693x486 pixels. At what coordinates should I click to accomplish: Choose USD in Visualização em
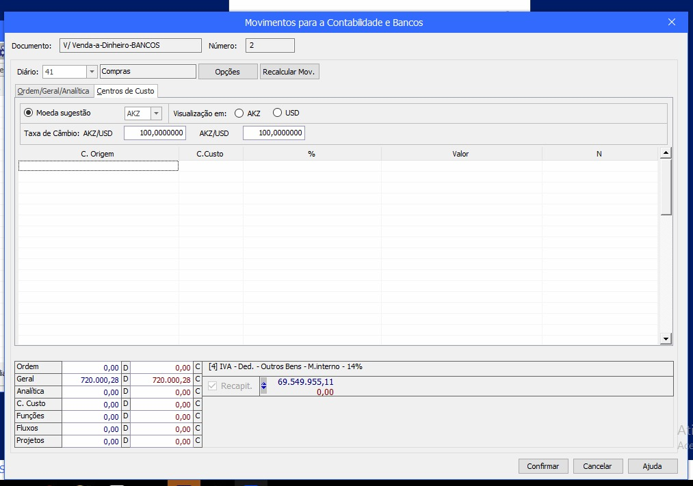click(x=277, y=113)
